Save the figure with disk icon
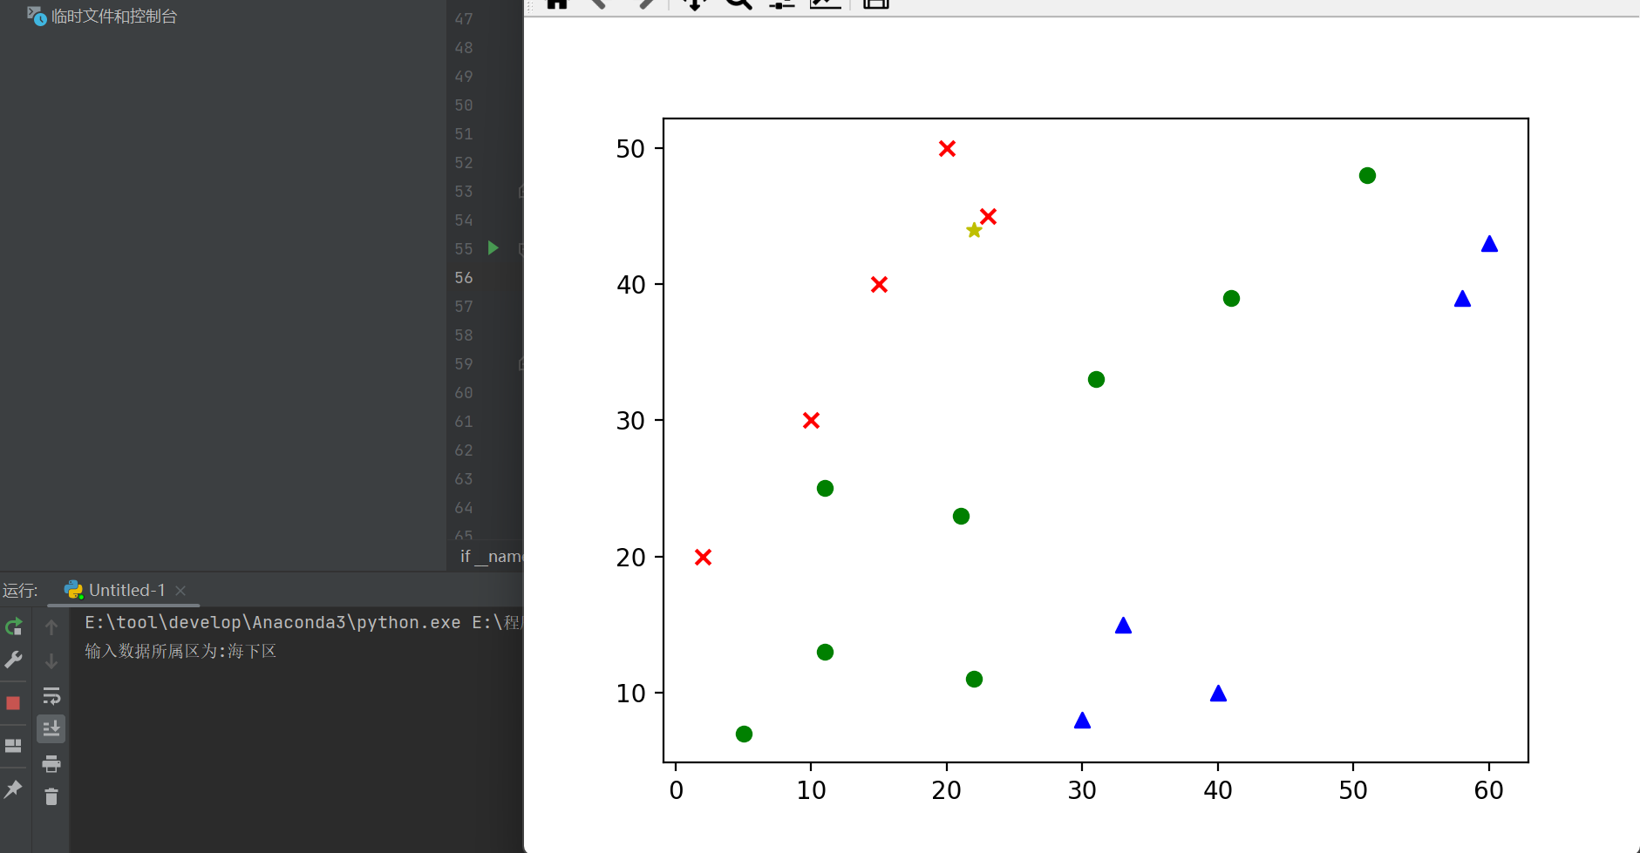1640x853 pixels. pyautogui.click(x=875, y=3)
